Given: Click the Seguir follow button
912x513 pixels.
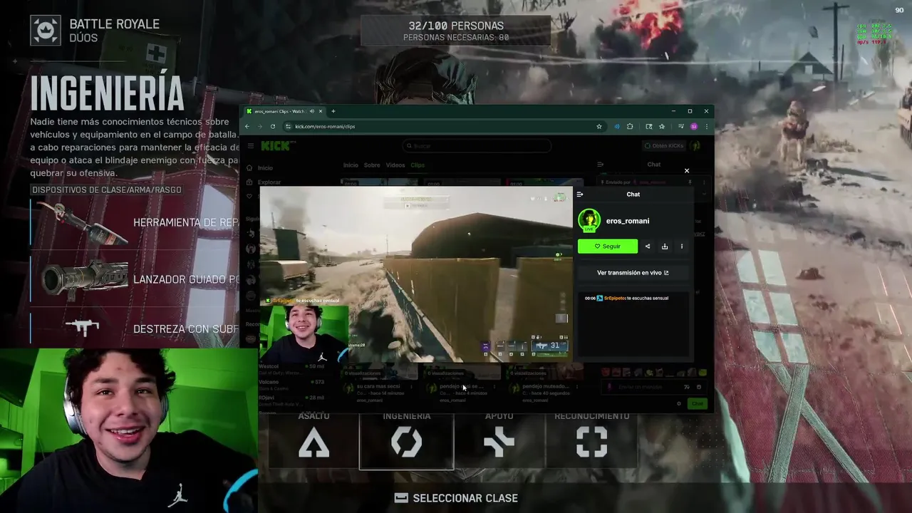Looking at the screenshot, I should [608, 247].
